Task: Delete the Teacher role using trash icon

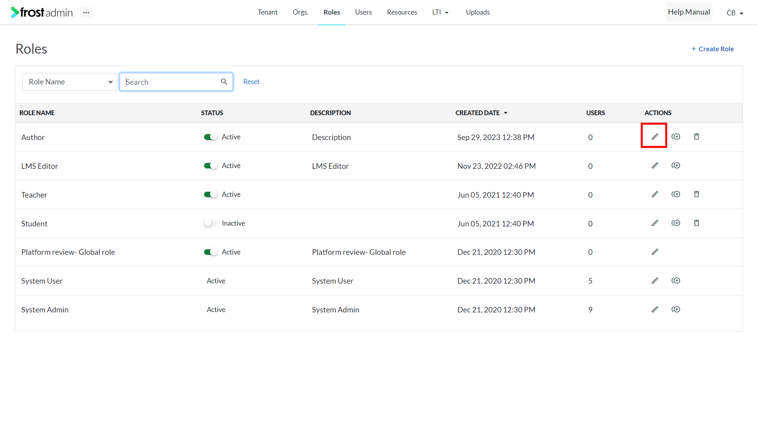Action: point(696,194)
